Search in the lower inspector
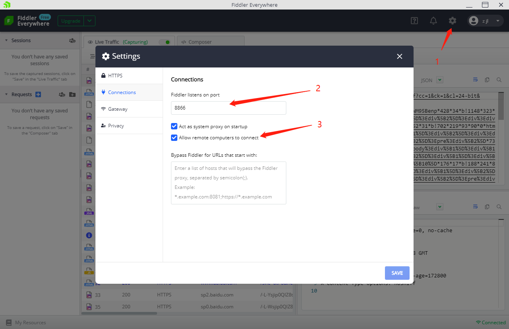This screenshot has height=329, width=509. pos(499,207)
